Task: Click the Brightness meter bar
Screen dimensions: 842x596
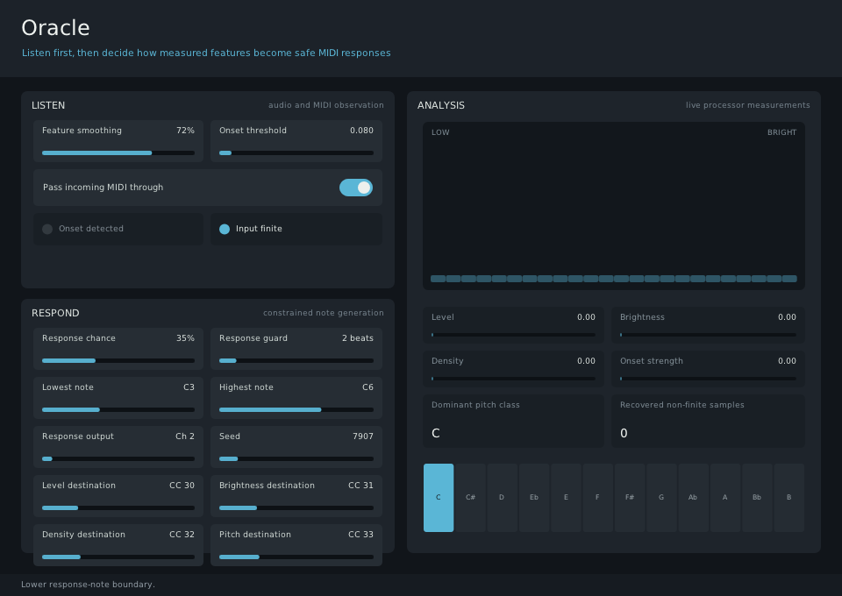Action: click(x=708, y=335)
